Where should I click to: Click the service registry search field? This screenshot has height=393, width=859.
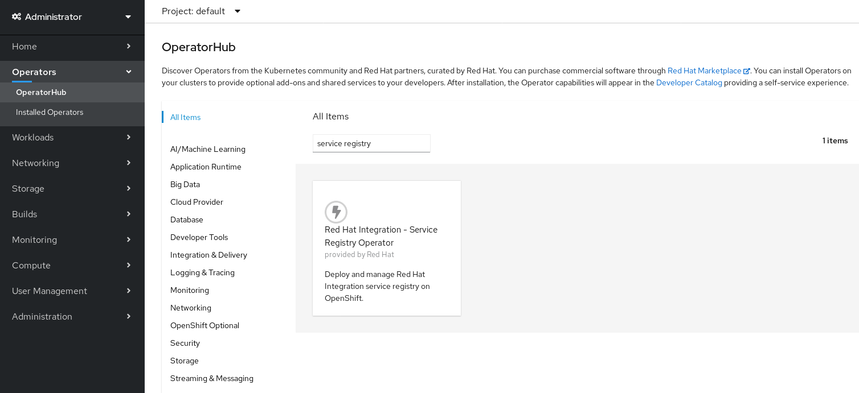pos(371,143)
